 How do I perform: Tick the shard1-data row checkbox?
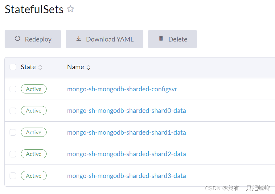(x=13, y=133)
